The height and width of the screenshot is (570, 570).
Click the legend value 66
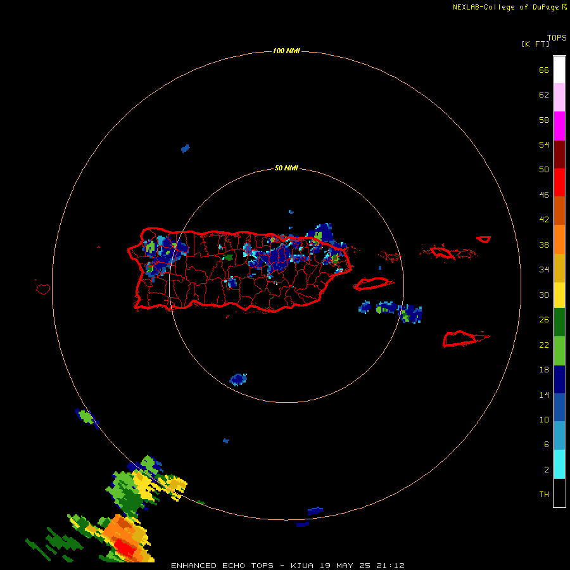tap(544, 70)
